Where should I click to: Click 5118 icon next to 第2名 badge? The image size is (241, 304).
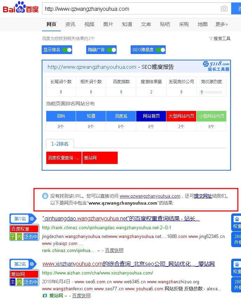[32, 264]
